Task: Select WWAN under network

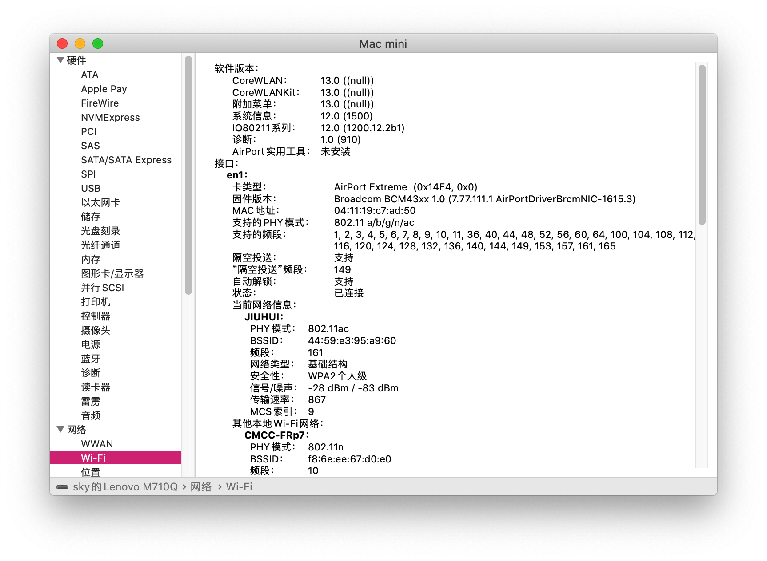Action: pyautogui.click(x=97, y=444)
